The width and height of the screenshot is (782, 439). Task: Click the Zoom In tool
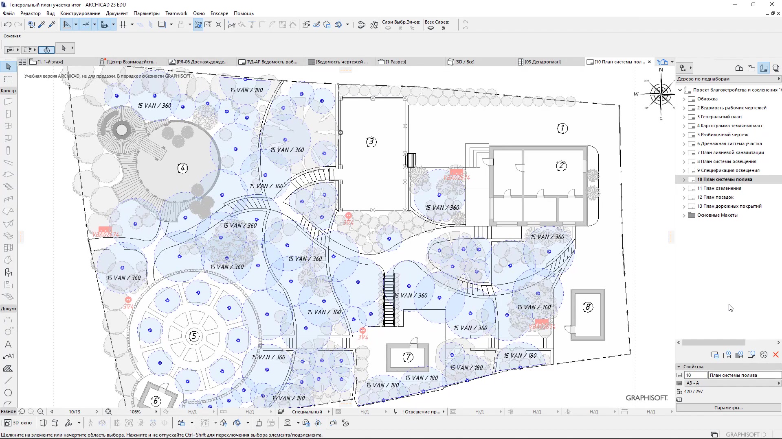[x=41, y=412]
